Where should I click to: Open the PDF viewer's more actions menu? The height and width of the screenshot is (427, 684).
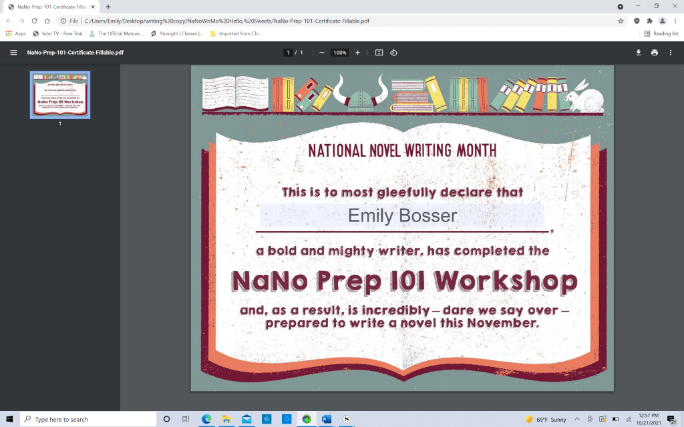[671, 52]
